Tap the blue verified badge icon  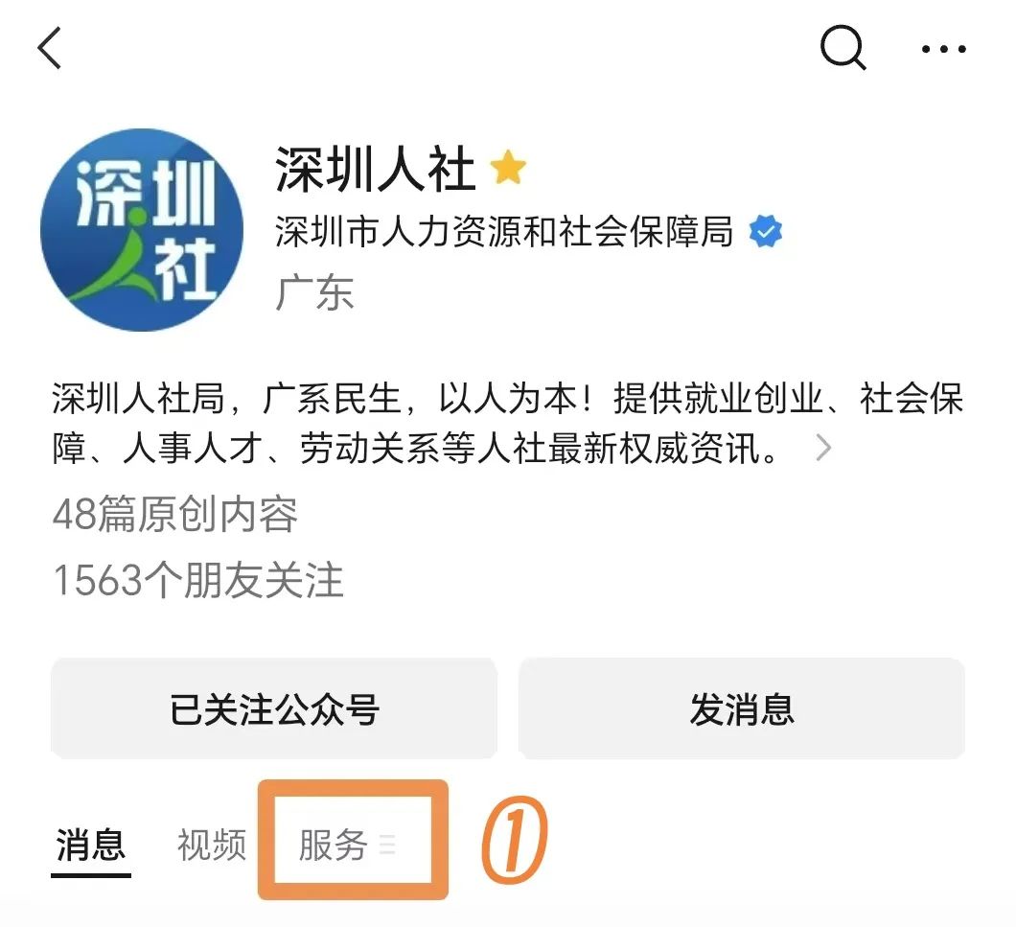(x=765, y=231)
